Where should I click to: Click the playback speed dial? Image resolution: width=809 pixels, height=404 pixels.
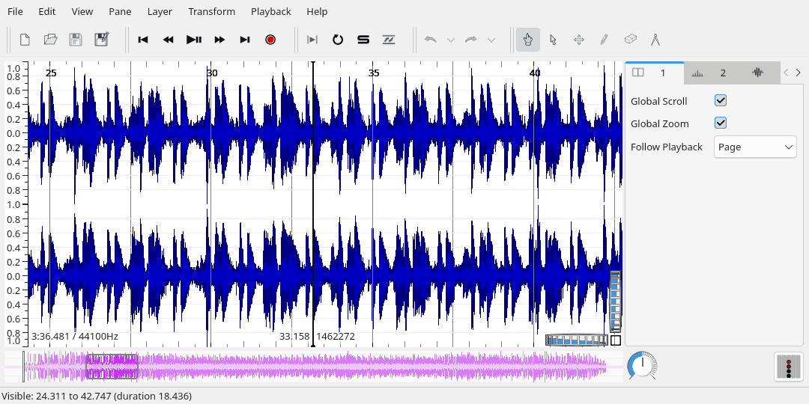coord(642,366)
